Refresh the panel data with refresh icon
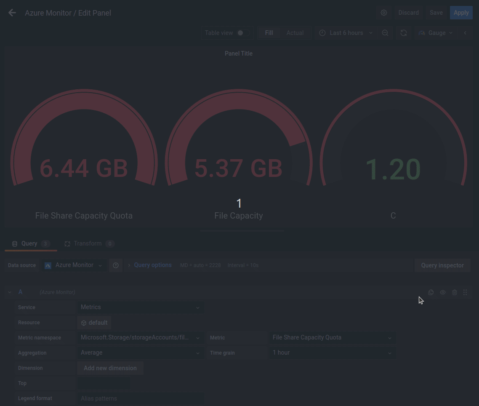Viewport: 479px width, 406px height. tap(403, 32)
